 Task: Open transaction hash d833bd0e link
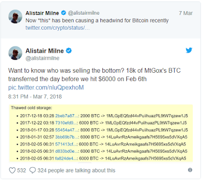67,151
